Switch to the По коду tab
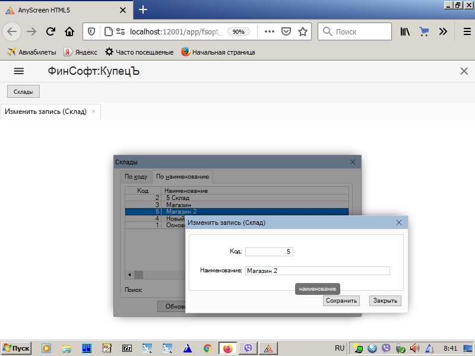The image size is (475, 356). pos(135,176)
